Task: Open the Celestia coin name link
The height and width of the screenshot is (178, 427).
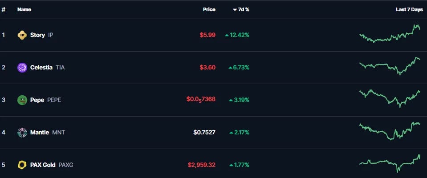Action: tap(41, 68)
